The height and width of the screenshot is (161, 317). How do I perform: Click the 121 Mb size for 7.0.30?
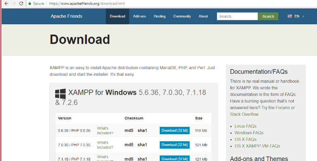click(x=201, y=145)
